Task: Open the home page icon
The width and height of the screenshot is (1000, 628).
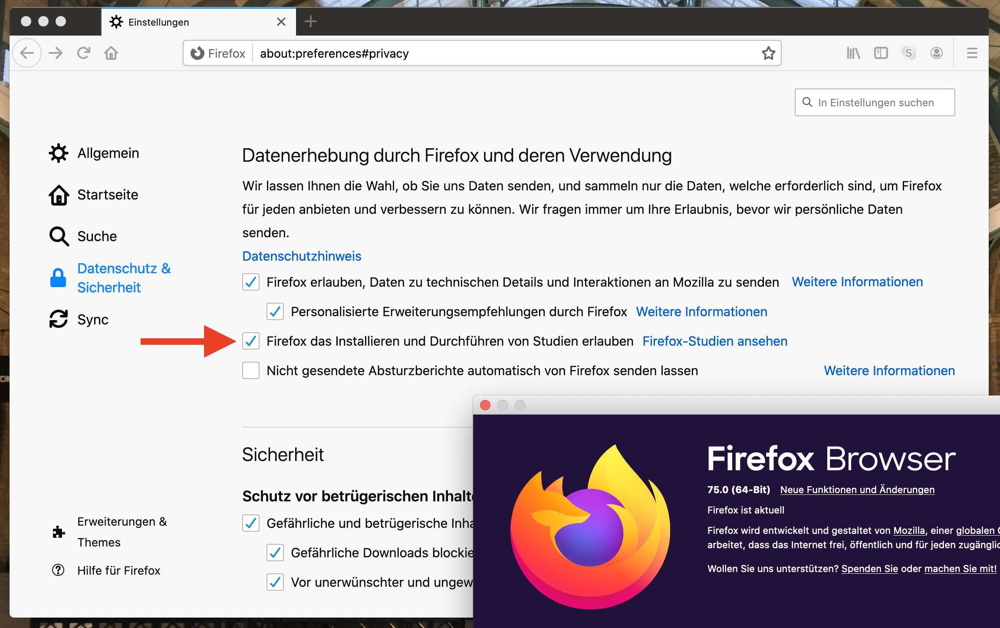Action: click(111, 53)
